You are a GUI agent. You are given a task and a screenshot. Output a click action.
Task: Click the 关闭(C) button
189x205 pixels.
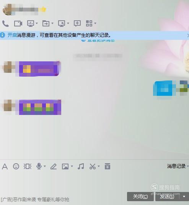click(x=140, y=197)
